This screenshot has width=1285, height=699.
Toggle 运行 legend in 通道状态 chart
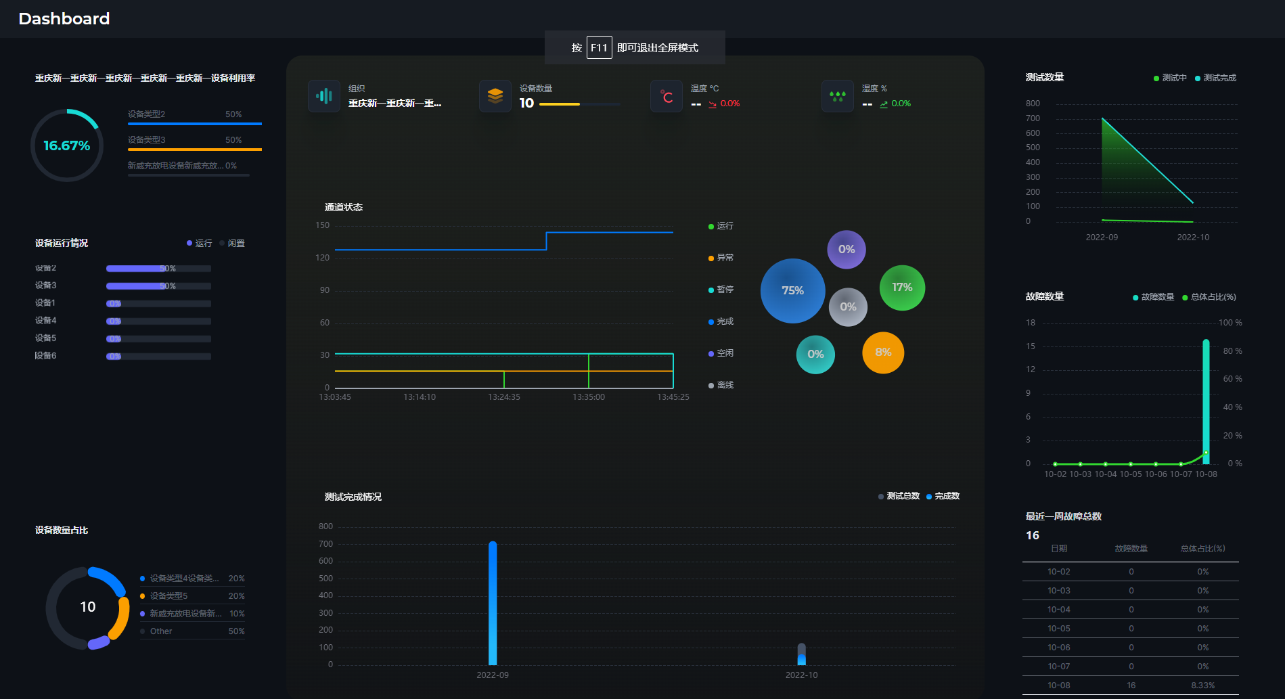721,226
